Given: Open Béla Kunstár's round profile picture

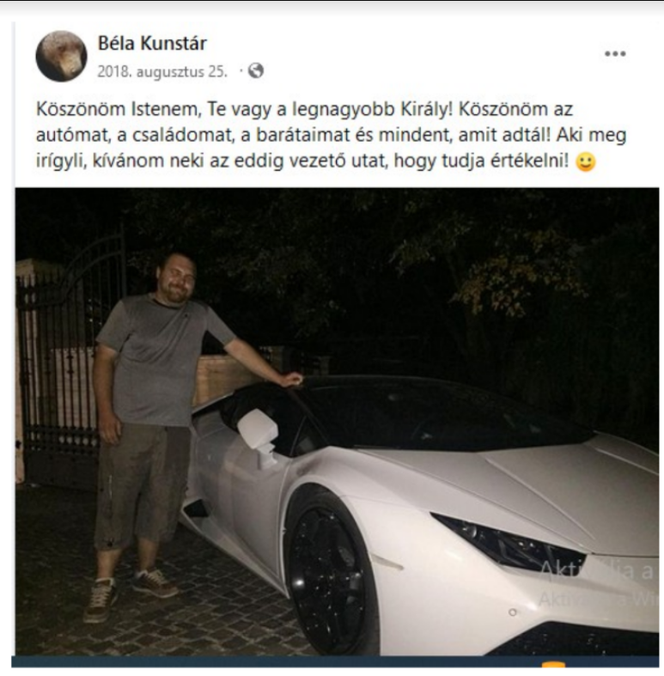Looking at the screenshot, I should 61,56.
